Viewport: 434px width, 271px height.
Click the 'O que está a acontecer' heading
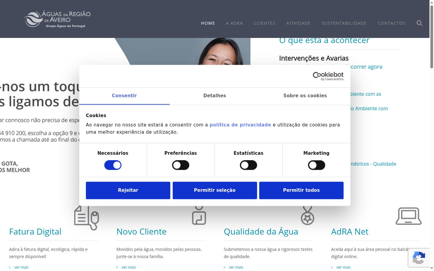point(324,40)
